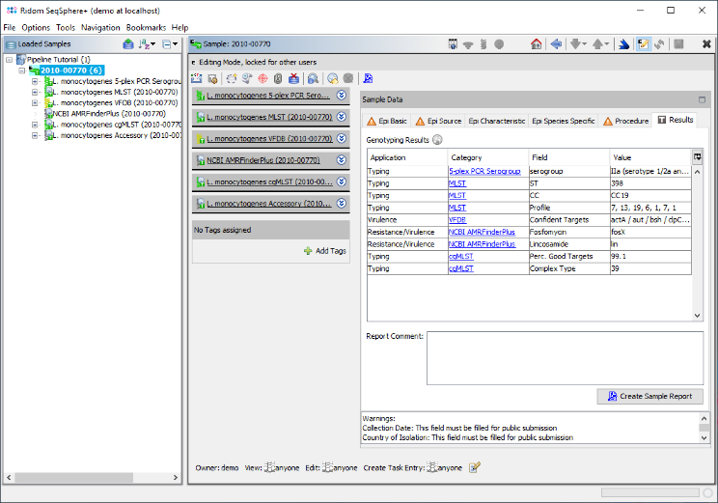Click the grey circle icon in sample header

(499, 44)
